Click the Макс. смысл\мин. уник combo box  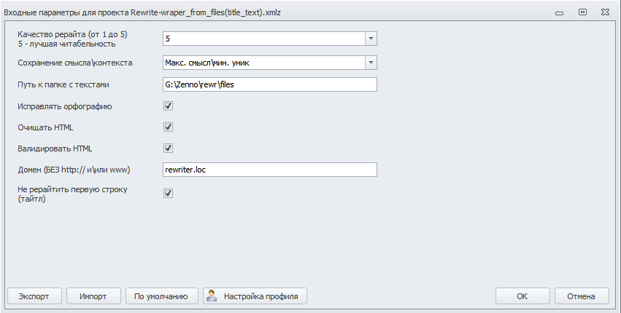click(263, 63)
